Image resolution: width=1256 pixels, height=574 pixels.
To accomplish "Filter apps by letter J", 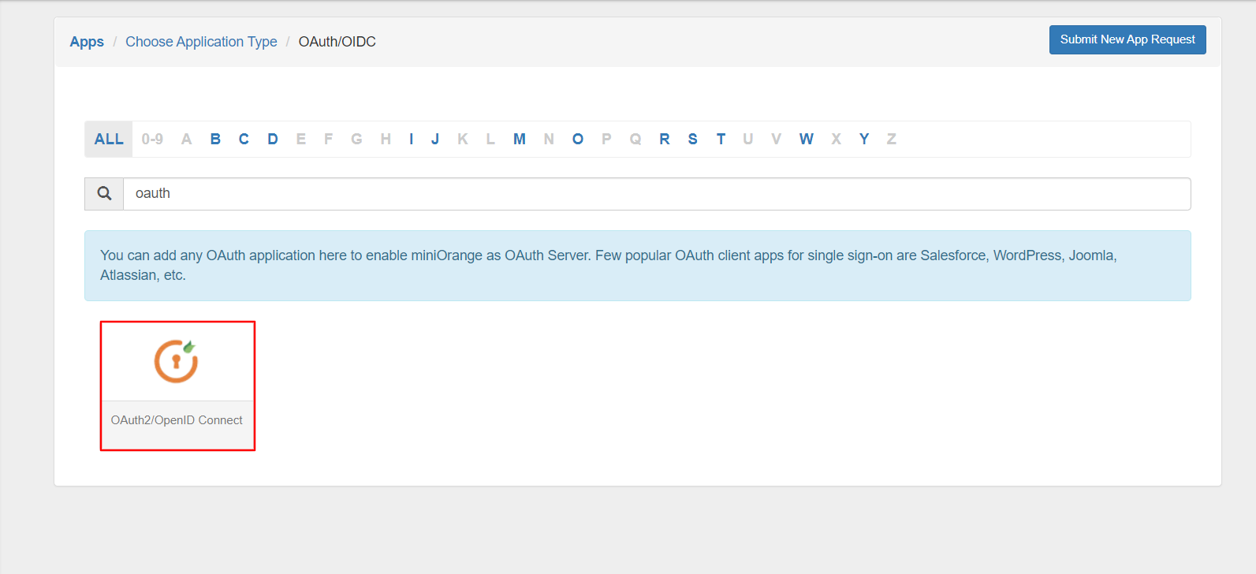I will click(x=435, y=140).
